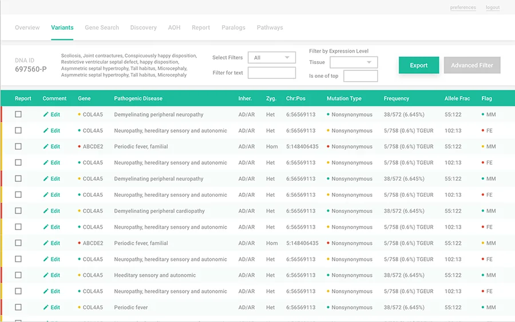The height and width of the screenshot is (322, 515).
Task: Click the first Hom zygosity cell
Action: point(272,147)
